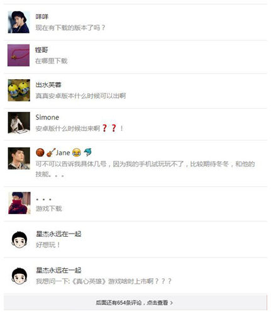Click Jane's profile avatar photo
271x314 pixels.
(19, 158)
